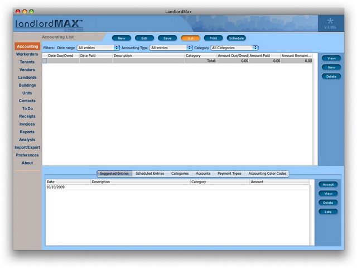Sort by Date Paid column header

tap(96, 56)
